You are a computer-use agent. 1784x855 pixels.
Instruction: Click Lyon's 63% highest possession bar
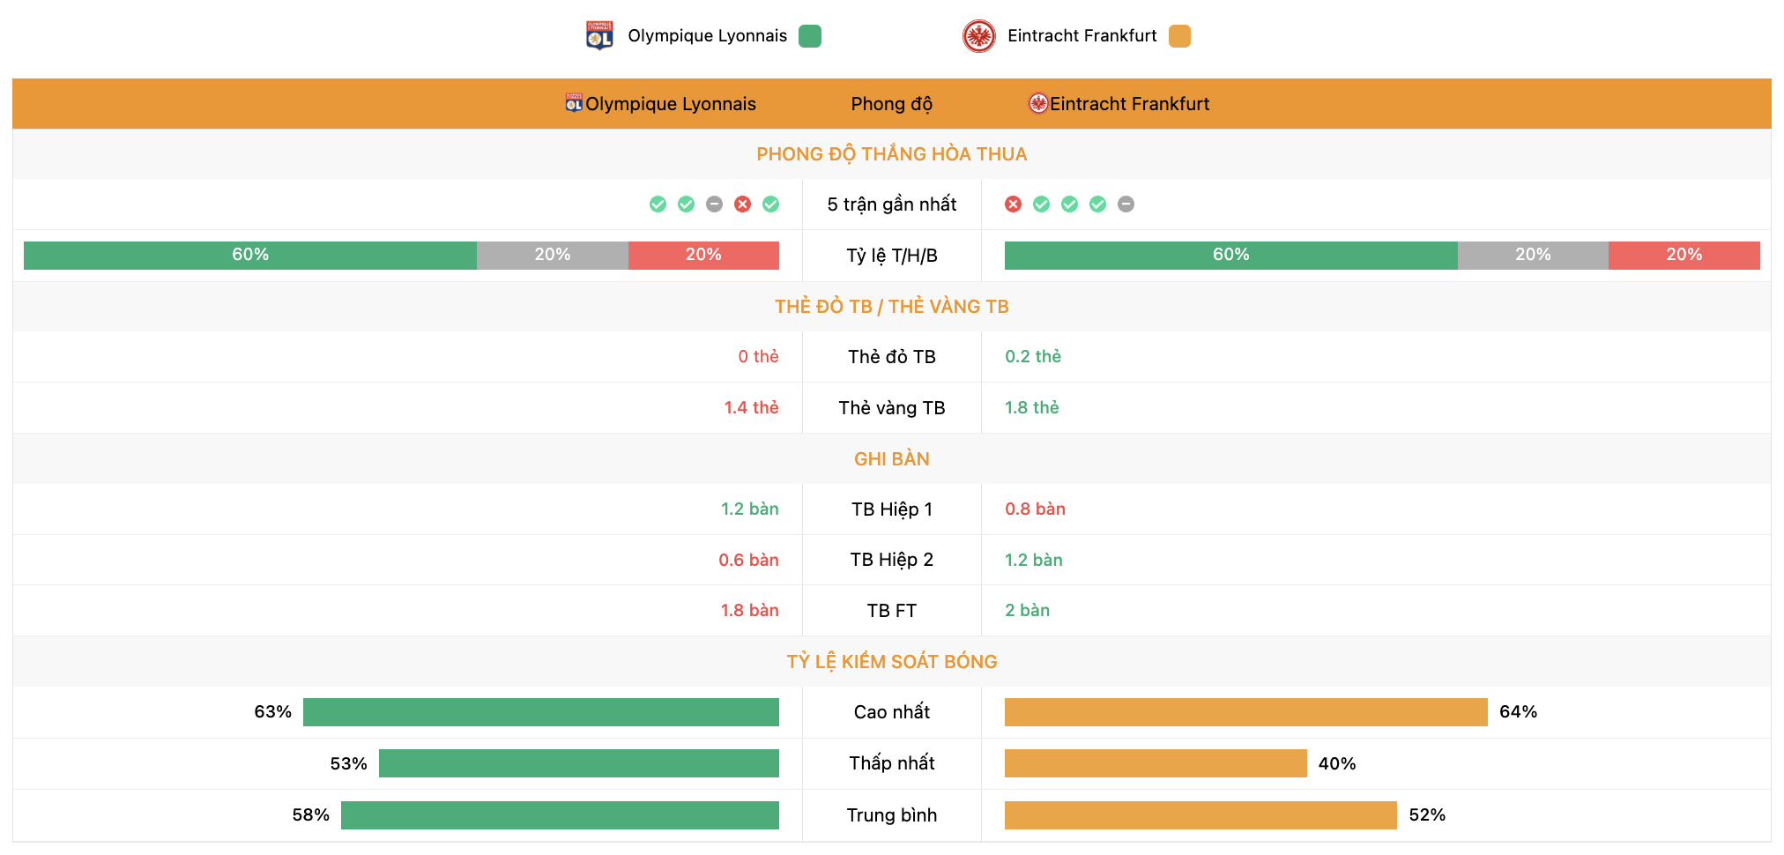tap(541, 712)
